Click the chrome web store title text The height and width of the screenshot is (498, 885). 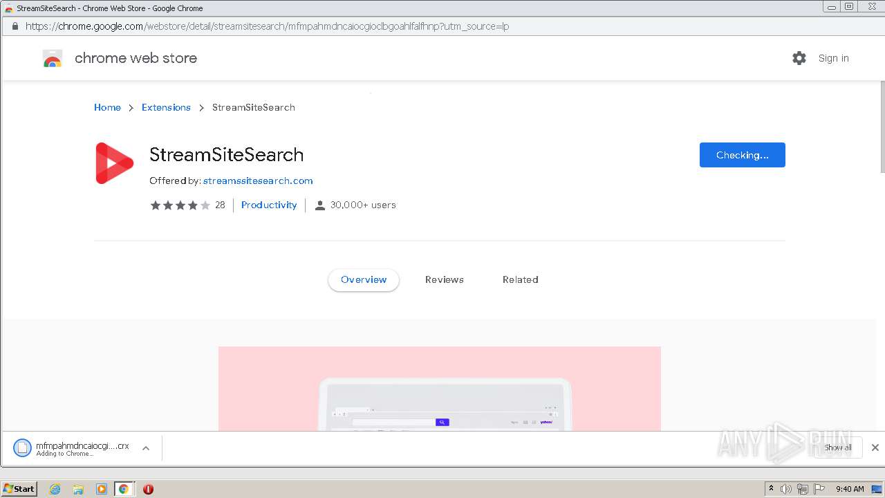[136, 58]
